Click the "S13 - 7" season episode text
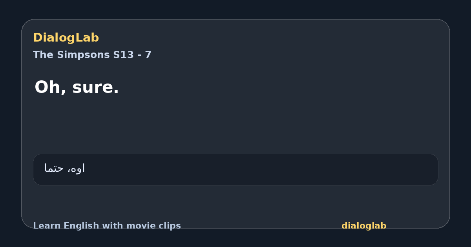Viewport: 471px width, 247px height. [132, 55]
